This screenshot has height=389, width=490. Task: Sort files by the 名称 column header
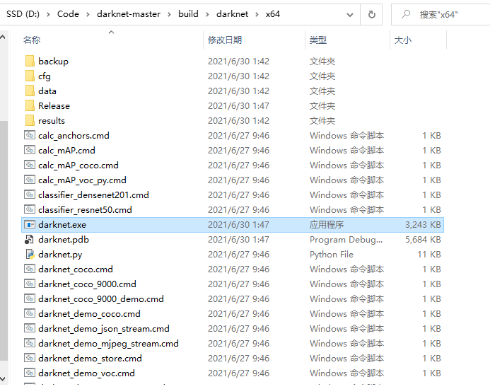click(32, 40)
